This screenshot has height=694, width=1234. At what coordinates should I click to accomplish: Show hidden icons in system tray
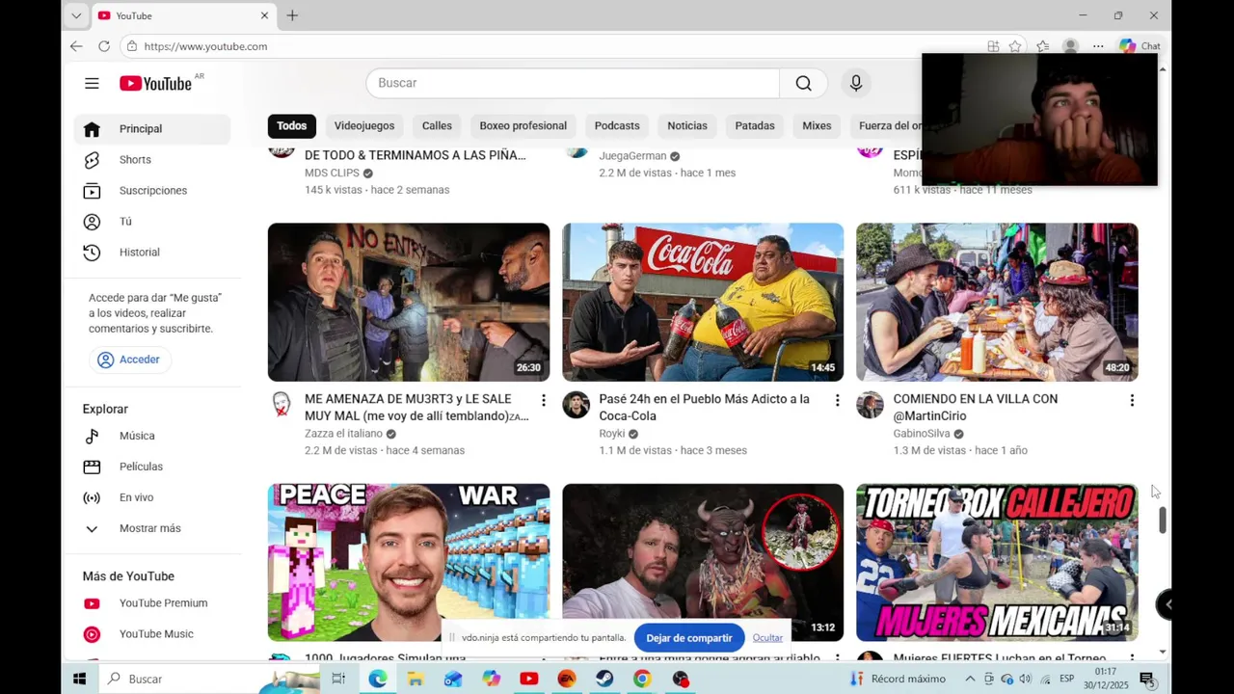(x=970, y=679)
